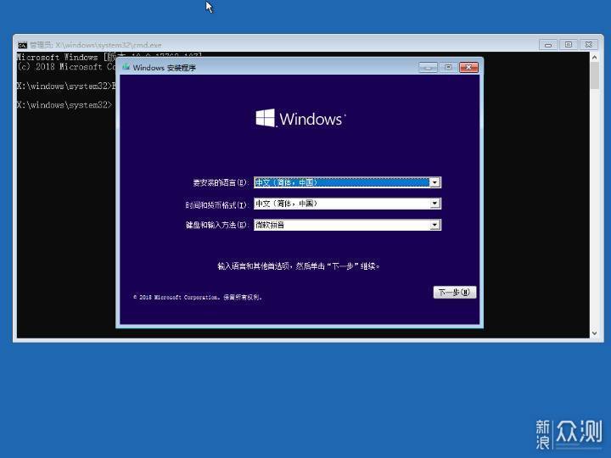Minimize the Windows 安装程序 window
Image resolution: width=611 pixels, height=458 pixels.
(x=428, y=67)
